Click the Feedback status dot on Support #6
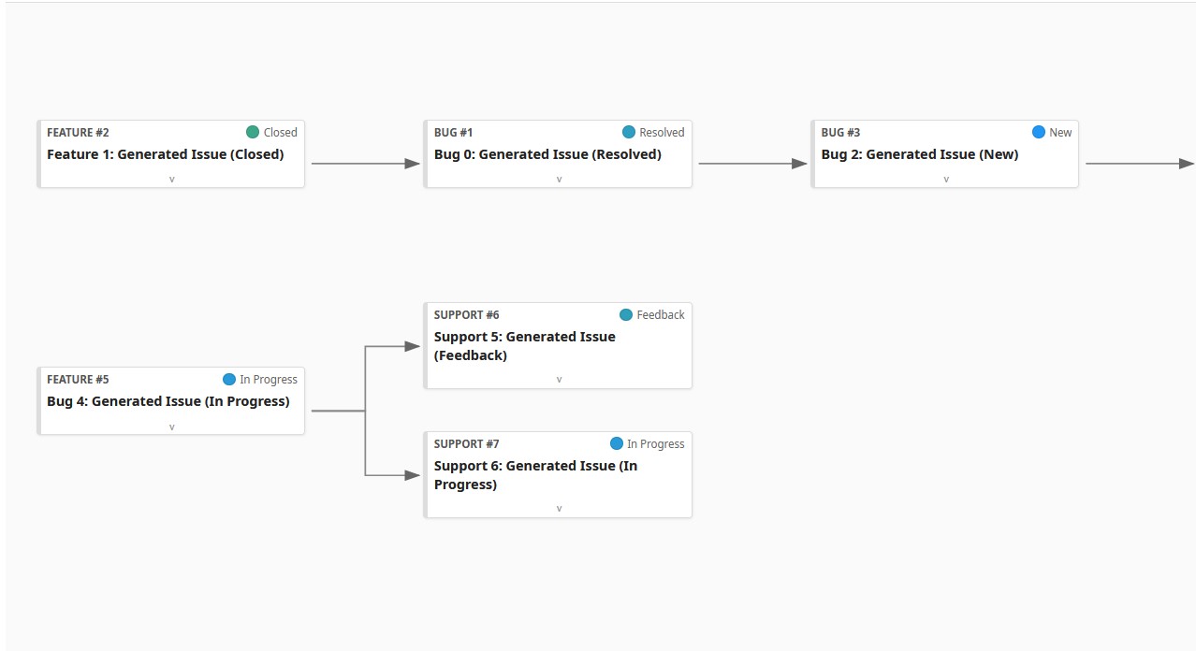 pyautogui.click(x=627, y=314)
